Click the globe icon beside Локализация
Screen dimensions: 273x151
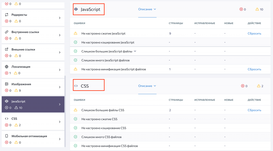7,67
